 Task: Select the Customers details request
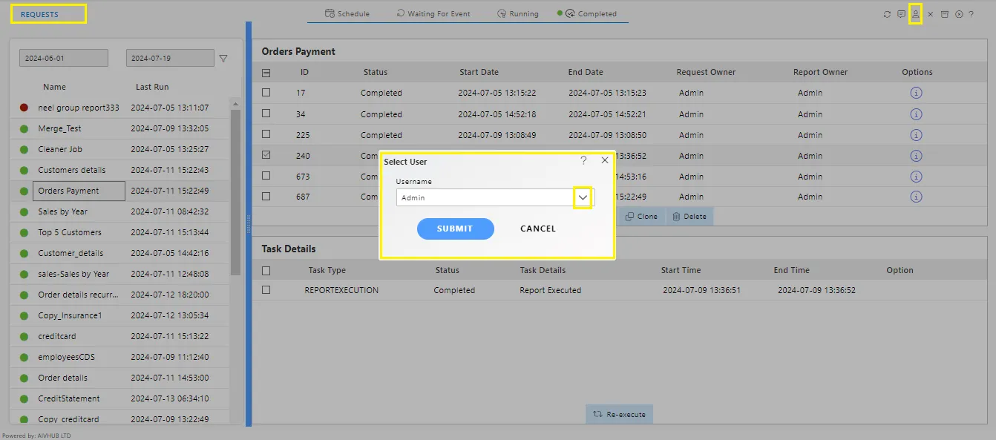click(72, 170)
